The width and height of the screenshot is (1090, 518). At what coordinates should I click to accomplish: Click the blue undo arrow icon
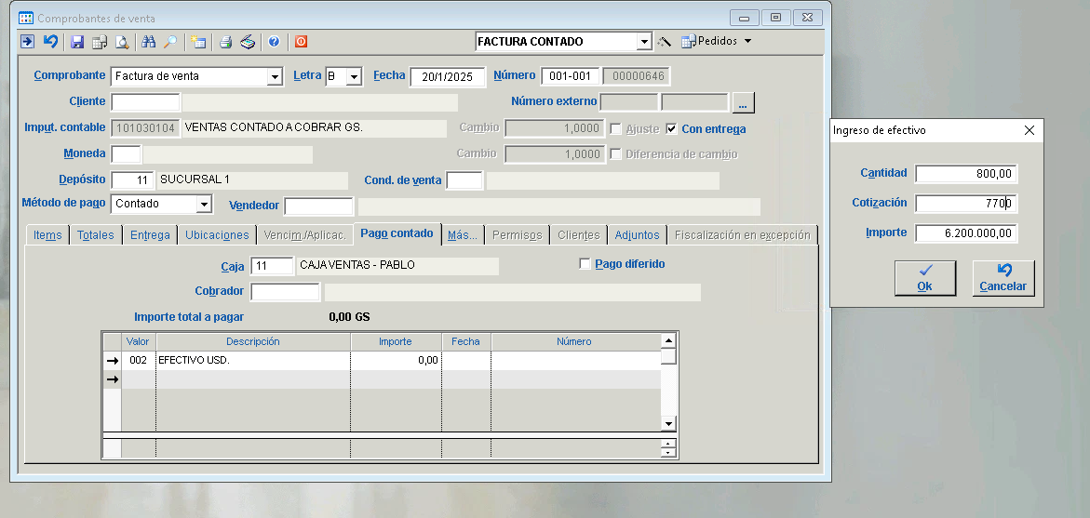(50, 42)
